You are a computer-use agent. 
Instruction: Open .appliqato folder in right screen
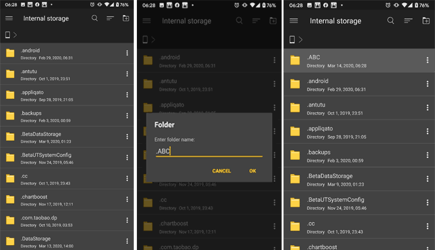pos(359,132)
